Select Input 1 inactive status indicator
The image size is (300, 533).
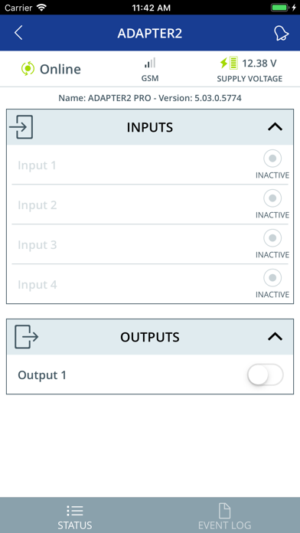(x=272, y=159)
